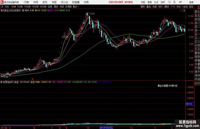This screenshot has width=200, height=129.
Task: Click the 3.26 low price marker
Action: point(6,77)
